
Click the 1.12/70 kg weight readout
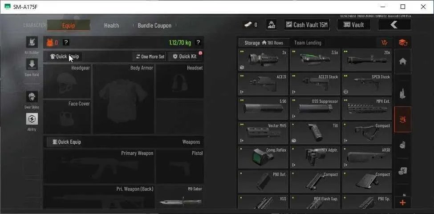[x=180, y=43]
